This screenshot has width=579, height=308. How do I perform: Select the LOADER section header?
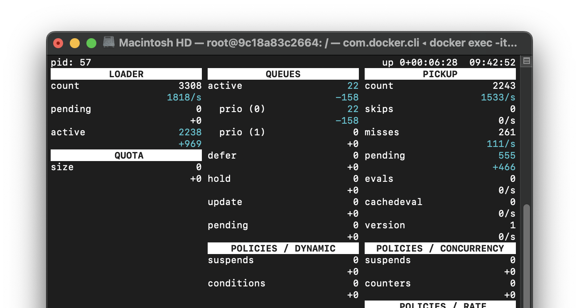126,74
